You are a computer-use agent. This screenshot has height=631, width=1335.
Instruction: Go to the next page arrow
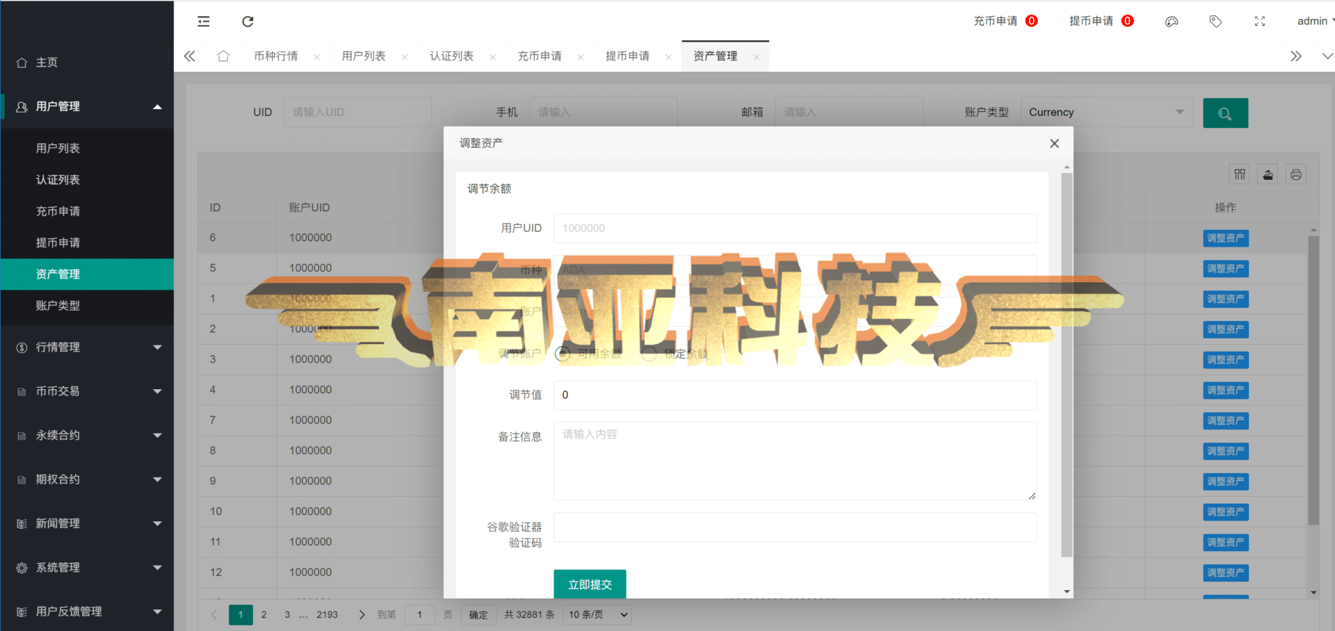point(362,615)
